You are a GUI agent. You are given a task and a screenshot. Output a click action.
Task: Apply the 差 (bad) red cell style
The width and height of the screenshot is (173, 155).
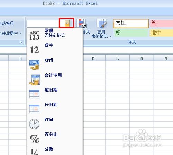pyautogui.click(x=161, y=23)
